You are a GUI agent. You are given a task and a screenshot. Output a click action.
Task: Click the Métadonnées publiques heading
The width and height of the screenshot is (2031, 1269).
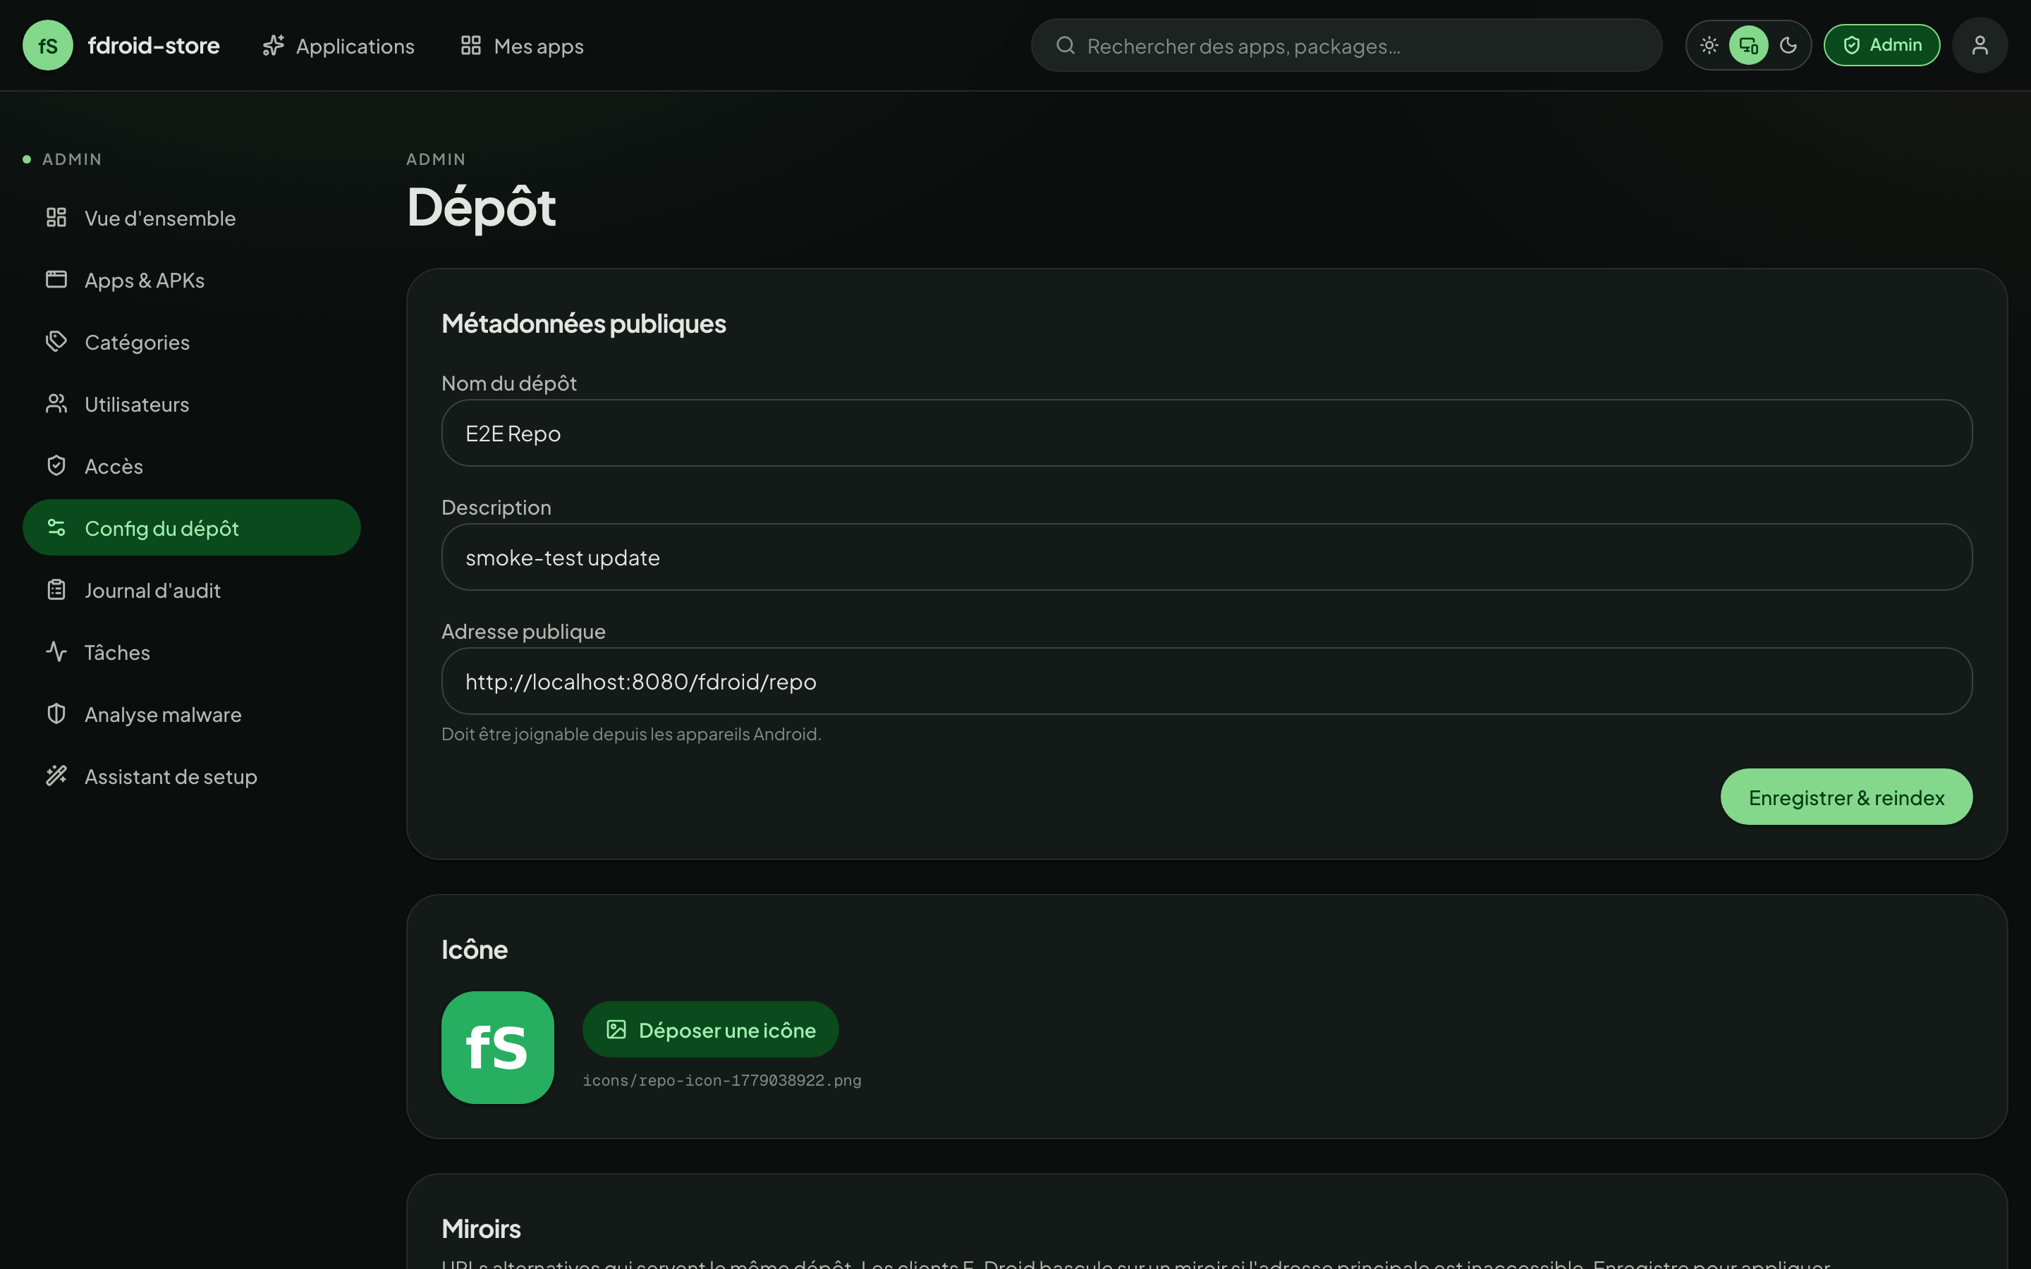coord(583,324)
